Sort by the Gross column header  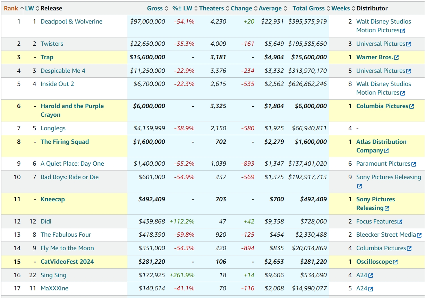[x=157, y=8]
